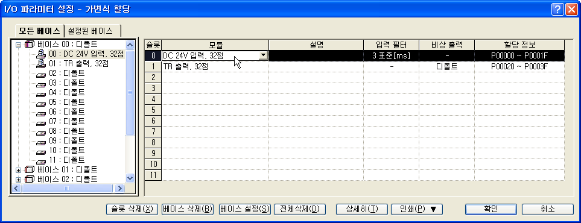Image resolution: width=581 pixels, height=223 pixels.
Task: Click the P00020 ~ P0003F allocation cell
Action: click(519, 67)
